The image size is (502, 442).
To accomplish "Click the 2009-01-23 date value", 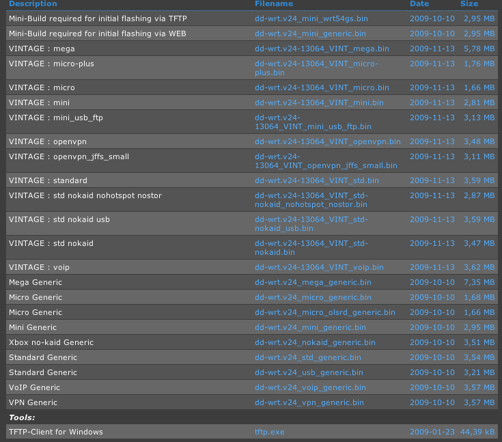I will pos(432,432).
